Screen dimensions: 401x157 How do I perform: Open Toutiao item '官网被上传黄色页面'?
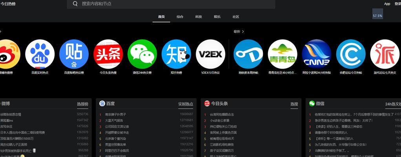point(223,133)
